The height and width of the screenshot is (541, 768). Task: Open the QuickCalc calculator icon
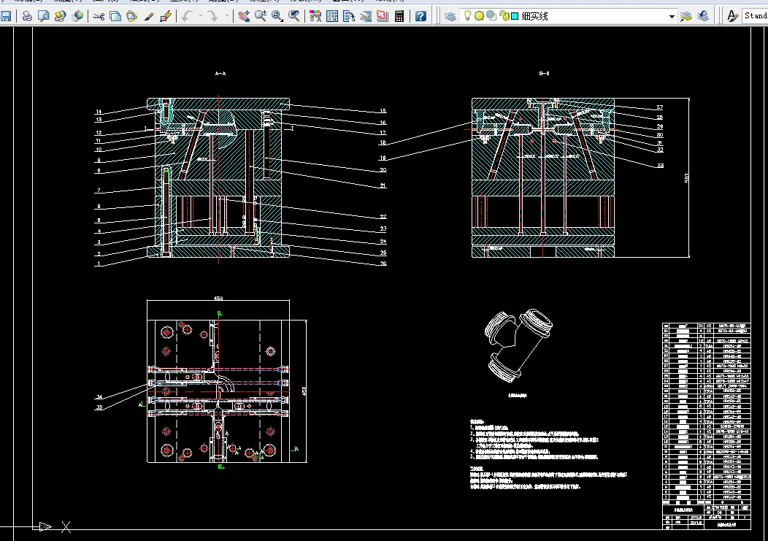click(399, 16)
